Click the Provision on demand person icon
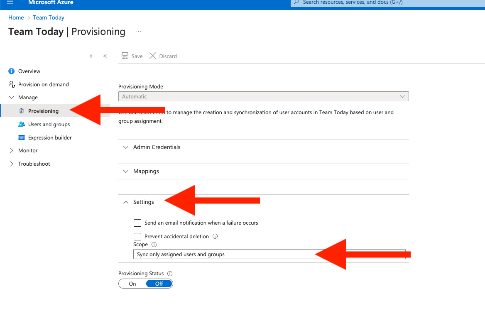 12,84
